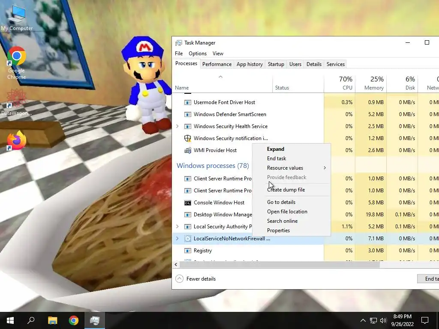This screenshot has width=439, height=329.
Task: Sort by CPU column header
Action: pos(340,84)
